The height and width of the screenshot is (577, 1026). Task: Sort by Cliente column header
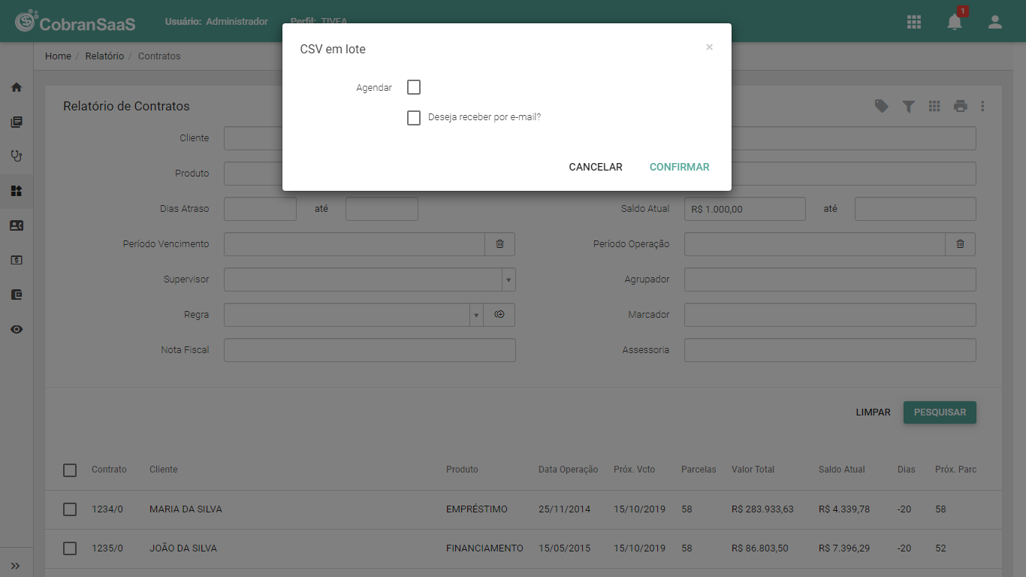(x=164, y=470)
